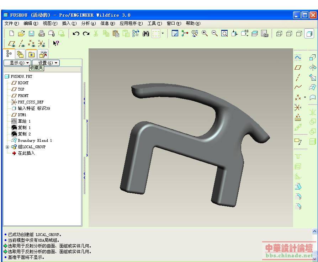
Task: Expand the 组LOCAL_GROUP tree node
Action: [7, 147]
